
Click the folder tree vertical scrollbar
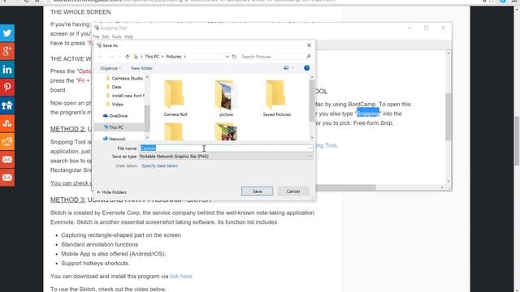pyautogui.click(x=147, y=118)
